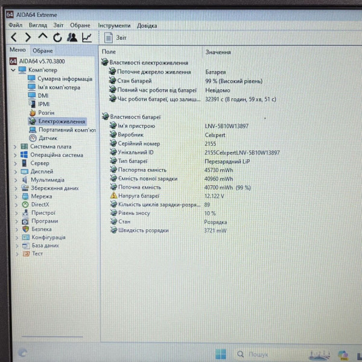Select Електроживлення tree item
Screen dimensions: 362x362
57,121
